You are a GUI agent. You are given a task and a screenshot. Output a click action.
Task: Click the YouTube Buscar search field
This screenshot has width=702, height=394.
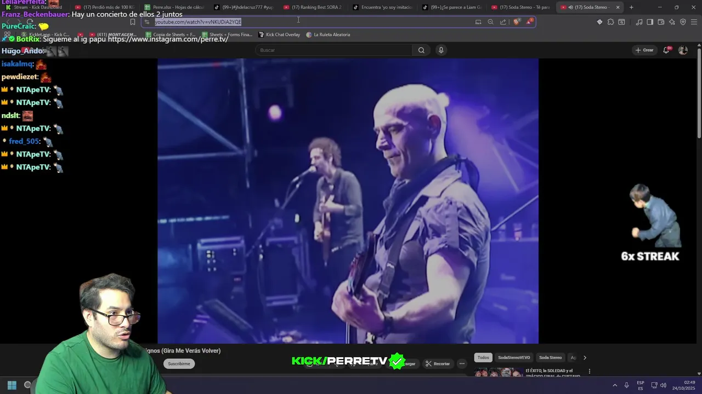tap(334, 50)
